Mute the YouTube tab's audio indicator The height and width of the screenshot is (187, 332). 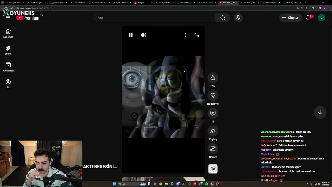pyautogui.click(x=234, y=3)
